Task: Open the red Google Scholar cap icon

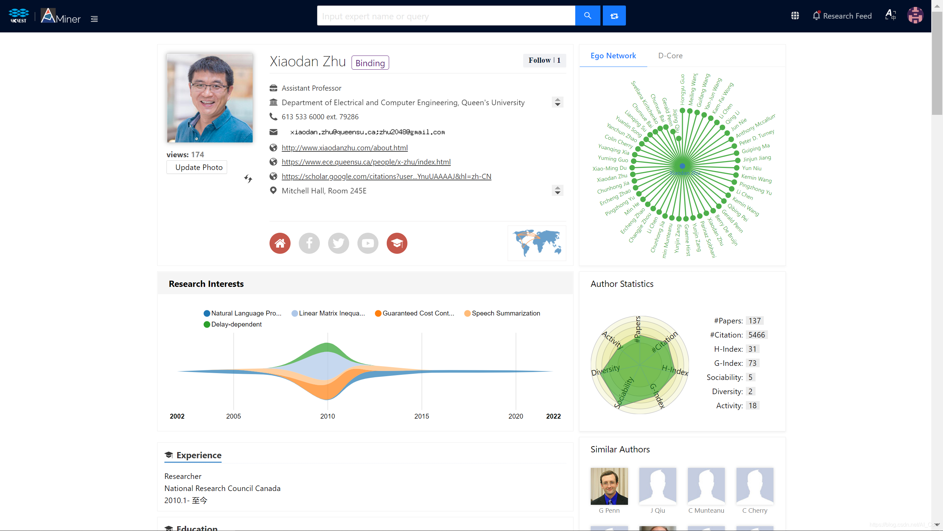Action: (x=397, y=243)
